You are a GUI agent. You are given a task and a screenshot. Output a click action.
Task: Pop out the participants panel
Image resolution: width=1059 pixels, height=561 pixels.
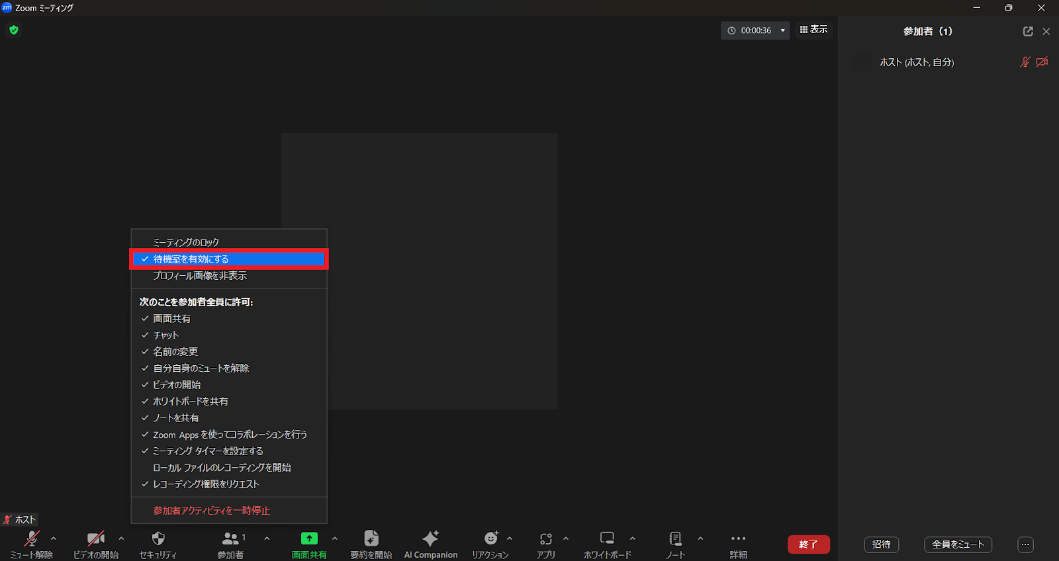click(x=1028, y=31)
